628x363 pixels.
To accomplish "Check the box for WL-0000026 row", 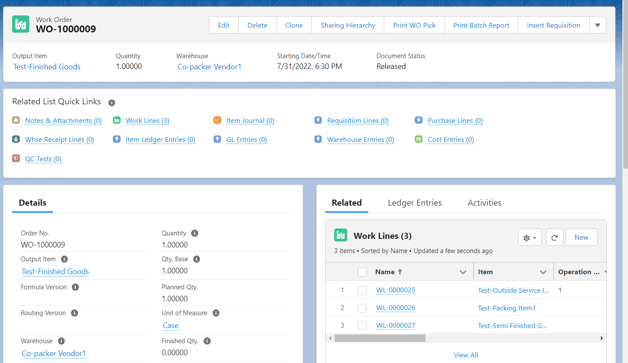I will (362, 308).
